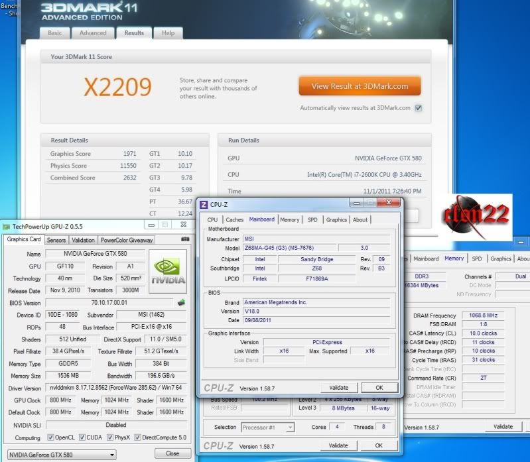The height and width of the screenshot is (462, 530).
Task: Toggle the DirectCompute 5.0 checkbox
Action: click(137, 437)
